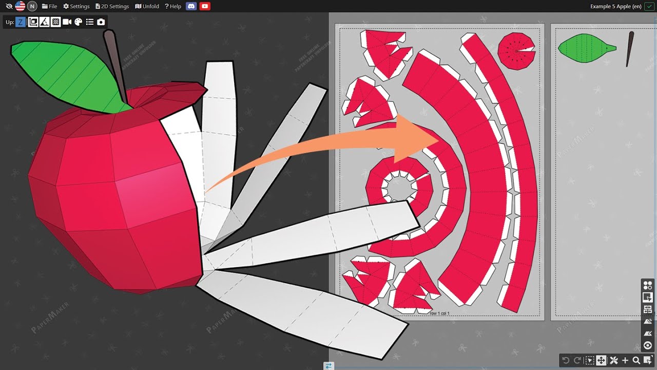Undo the last action
Screen dimensions: 657x370
click(x=566, y=360)
